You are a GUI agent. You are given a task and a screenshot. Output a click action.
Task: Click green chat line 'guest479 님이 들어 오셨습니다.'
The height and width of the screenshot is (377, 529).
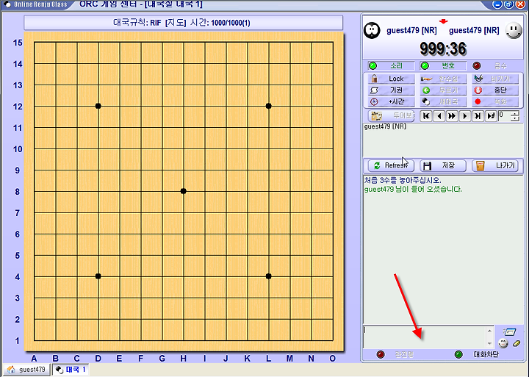413,189
